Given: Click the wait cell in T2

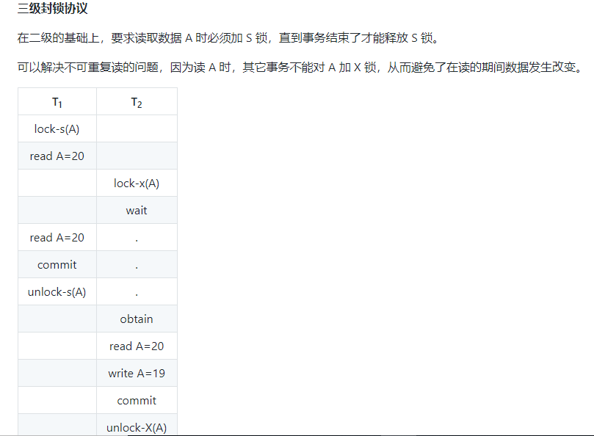Looking at the screenshot, I should point(137,211).
